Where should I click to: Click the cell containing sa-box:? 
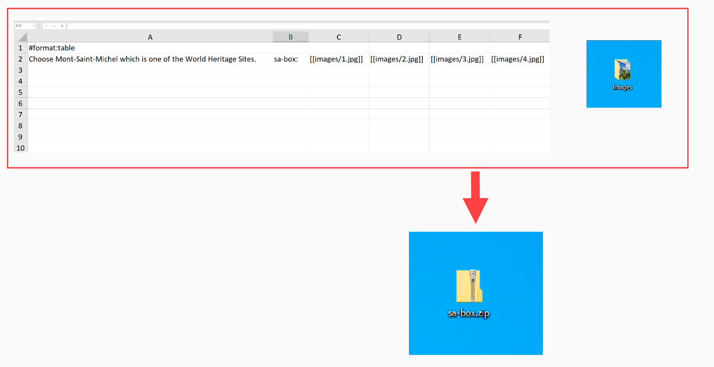click(290, 59)
